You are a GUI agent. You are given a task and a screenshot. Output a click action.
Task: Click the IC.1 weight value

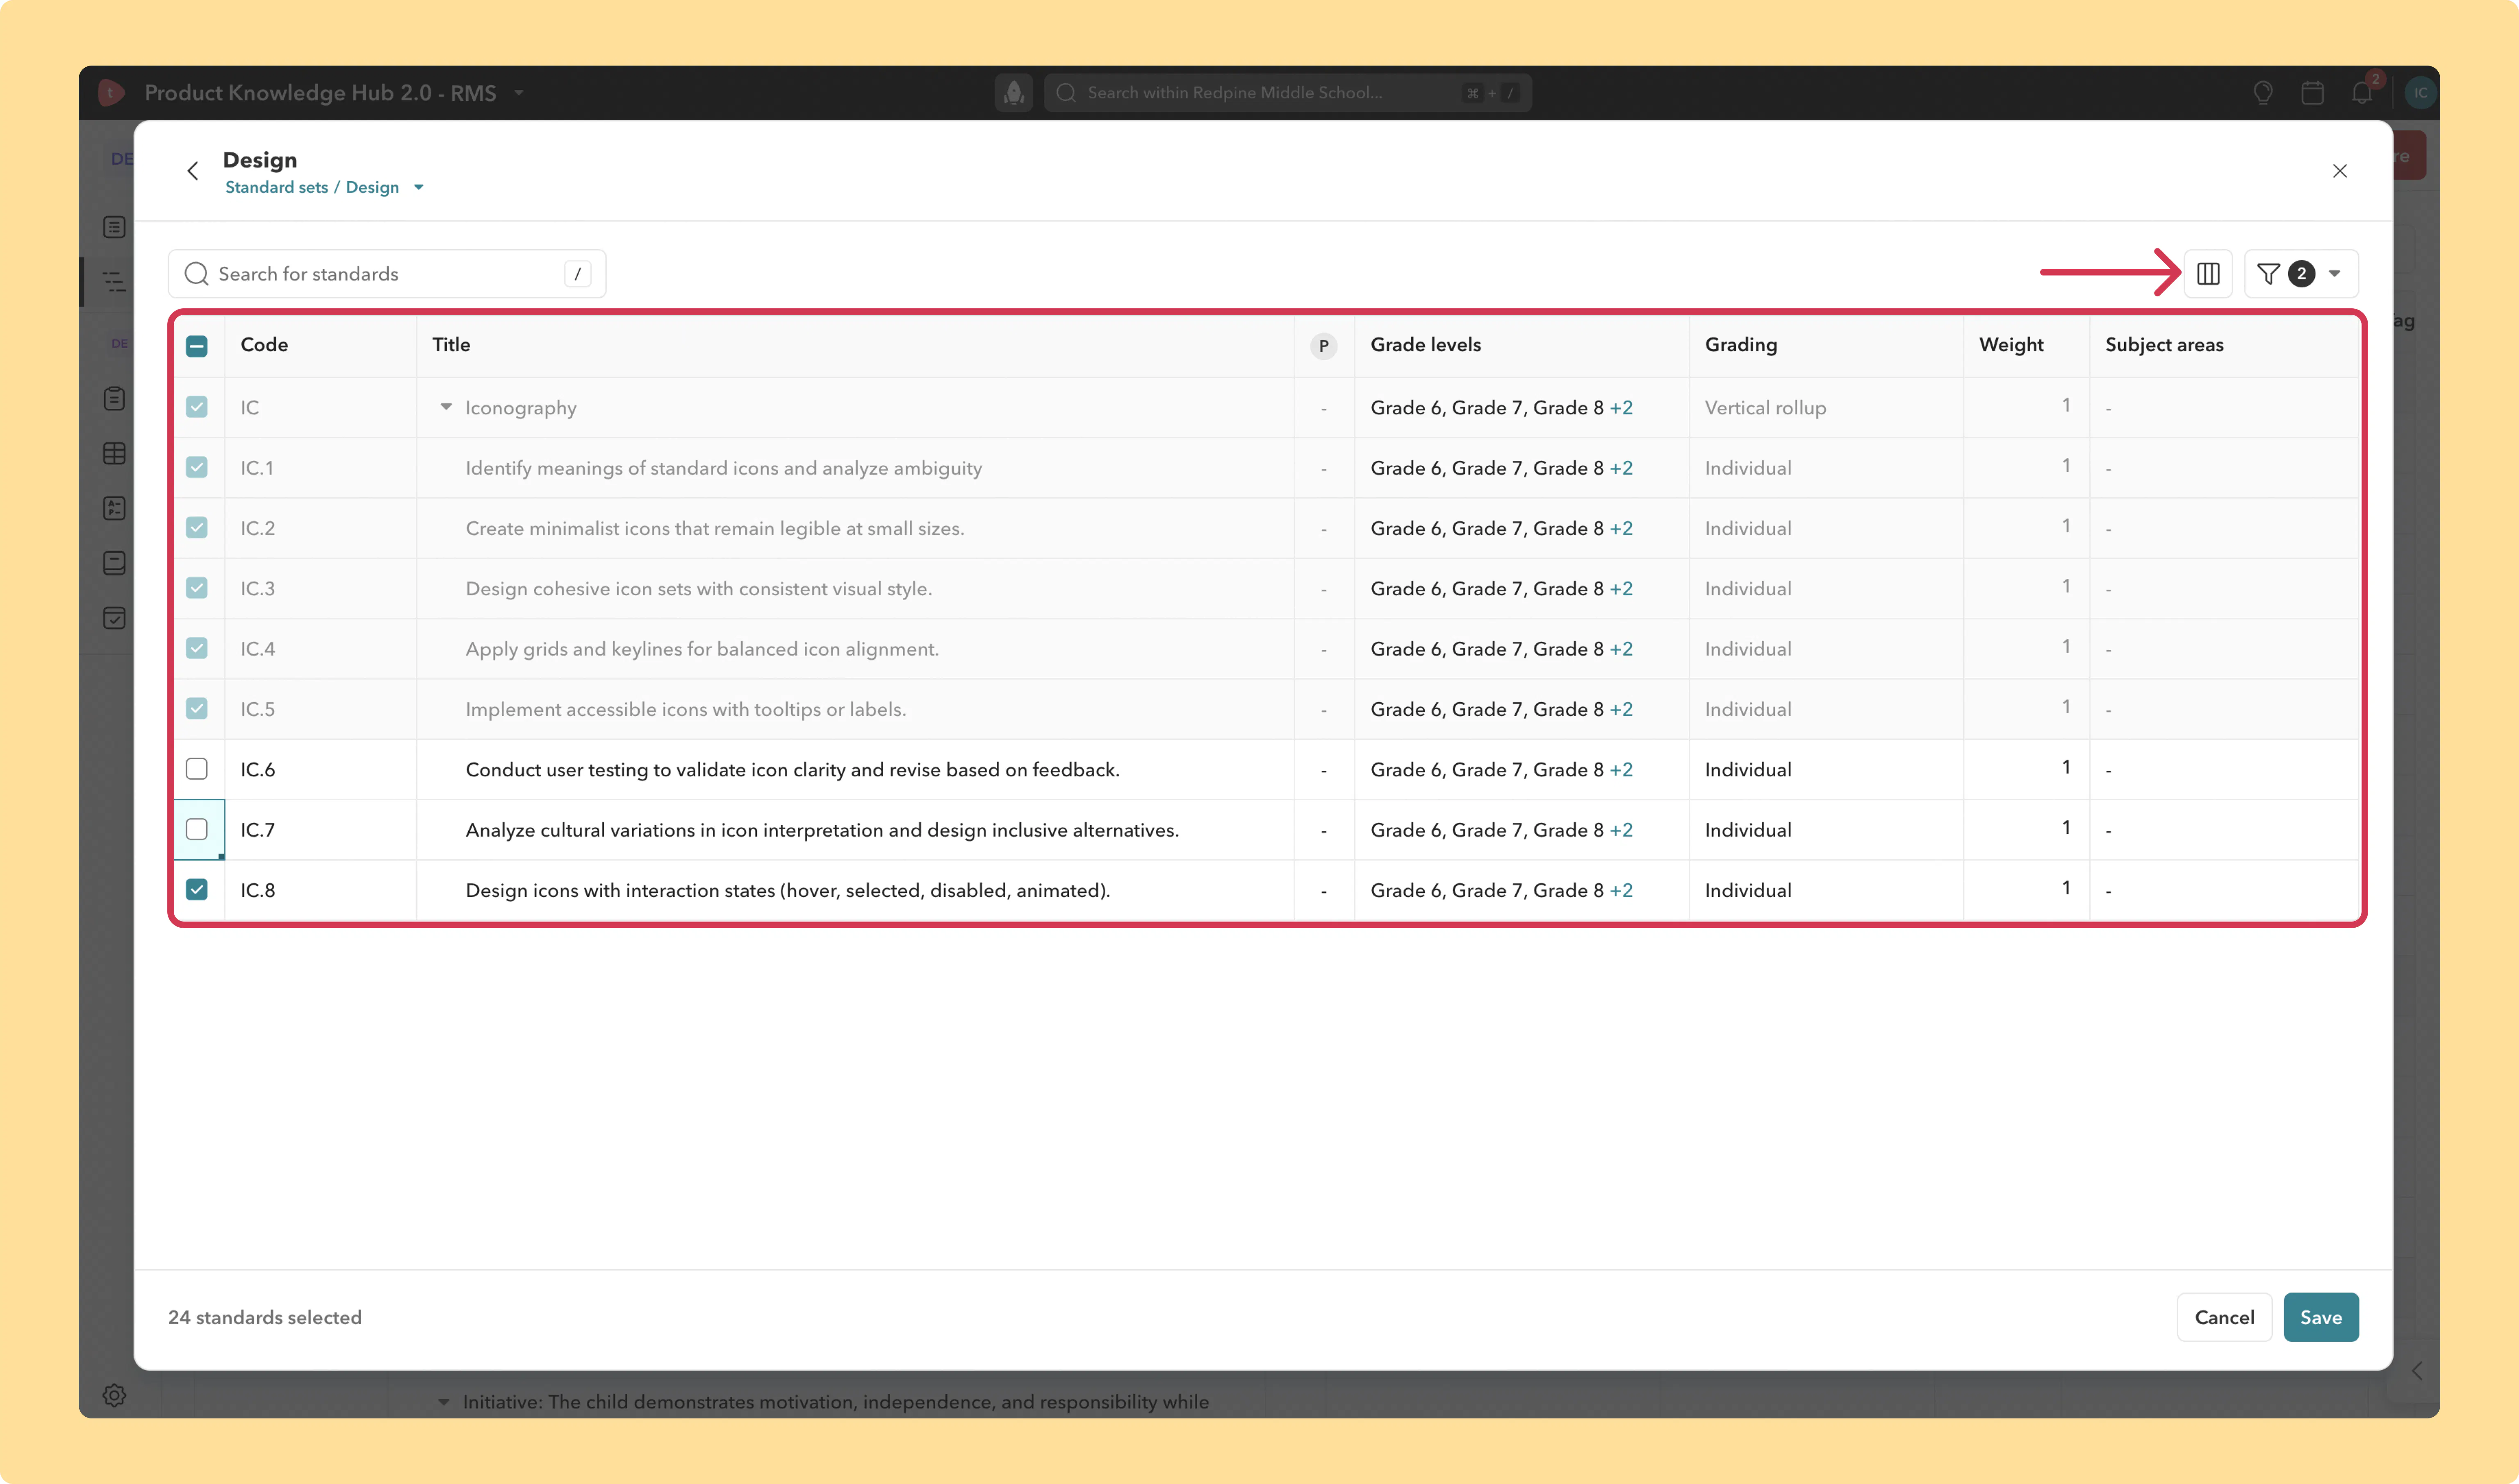(x=2066, y=466)
